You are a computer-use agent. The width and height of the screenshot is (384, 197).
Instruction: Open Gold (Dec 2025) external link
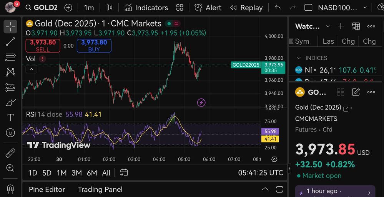pyautogui.click(x=346, y=109)
